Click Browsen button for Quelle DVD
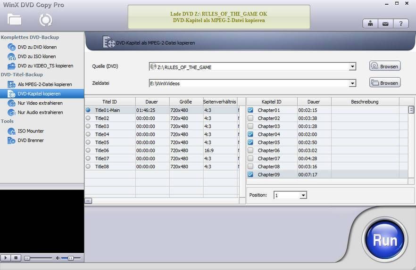416x270 pixels. click(385, 66)
